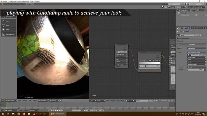Switch to Blender taskbar window
The height and width of the screenshot is (116, 207).
tap(58, 114)
